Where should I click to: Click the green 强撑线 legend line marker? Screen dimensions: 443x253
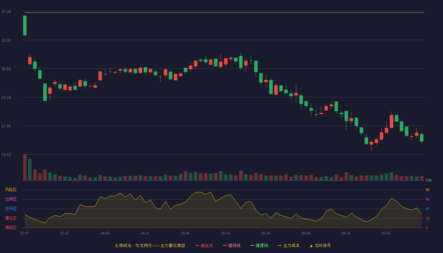click(252, 245)
